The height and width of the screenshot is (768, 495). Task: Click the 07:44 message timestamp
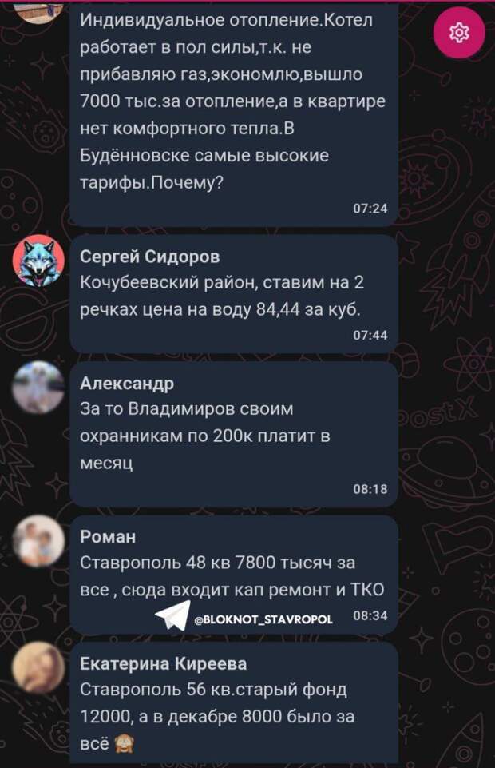pos(370,336)
